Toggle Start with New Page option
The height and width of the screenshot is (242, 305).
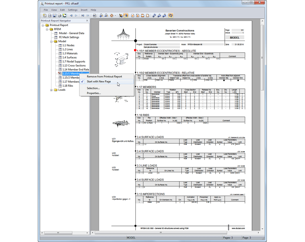pos(107,81)
